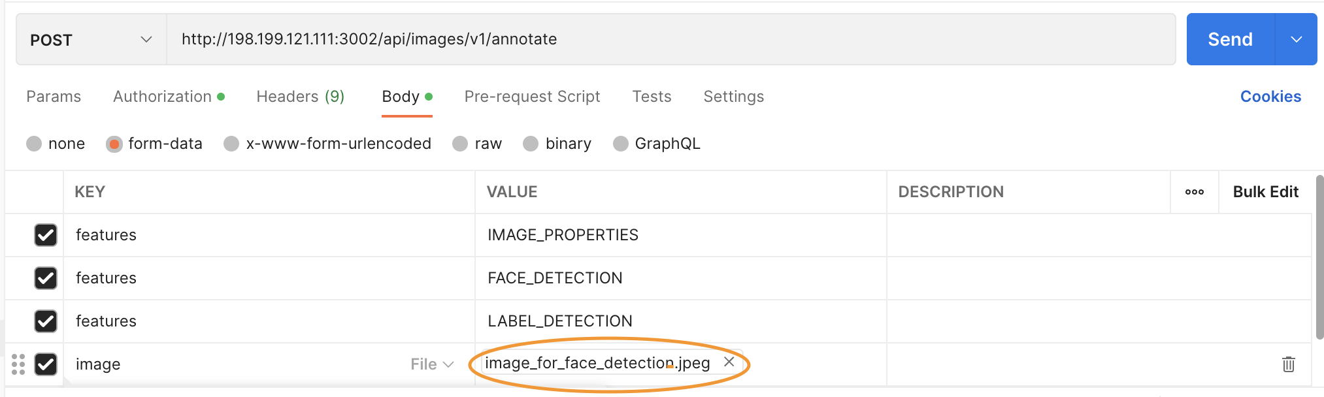Switch body type to GraphQL

(x=620, y=144)
